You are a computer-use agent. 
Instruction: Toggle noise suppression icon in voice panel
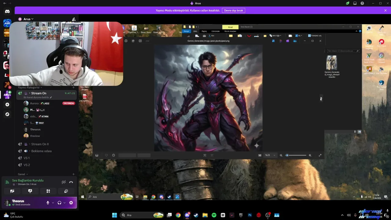coord(64,182)
